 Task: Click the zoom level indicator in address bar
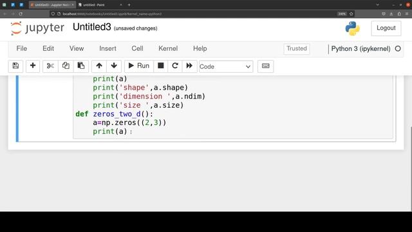coord(342,14)
